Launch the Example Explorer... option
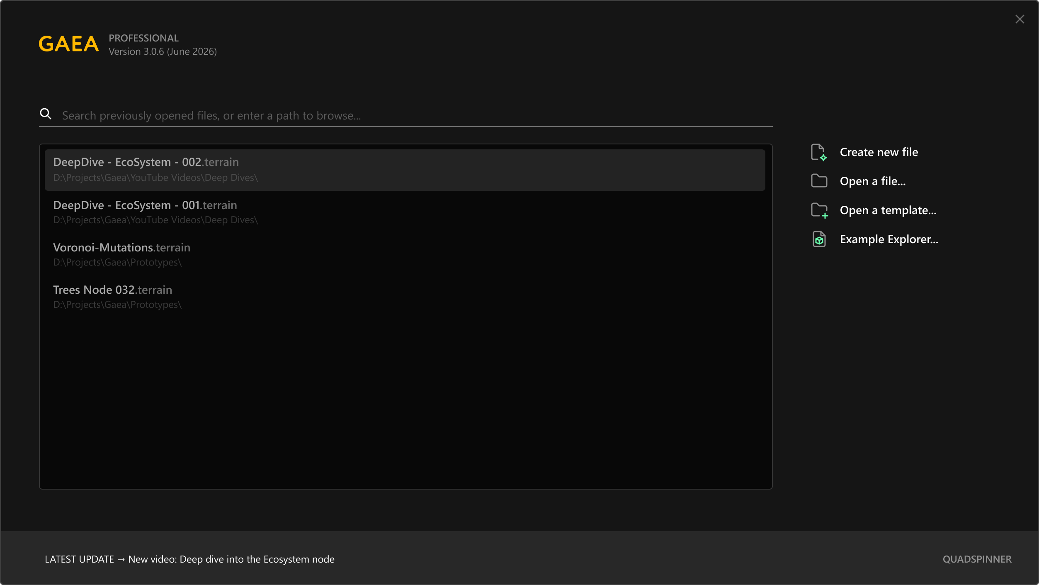 click(888, 239)
